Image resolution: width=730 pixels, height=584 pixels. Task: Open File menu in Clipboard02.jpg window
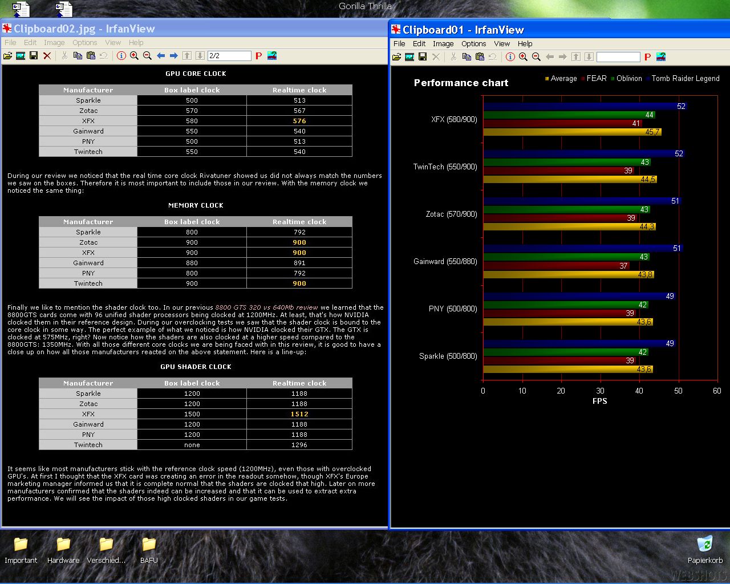[x=10, y=43]
